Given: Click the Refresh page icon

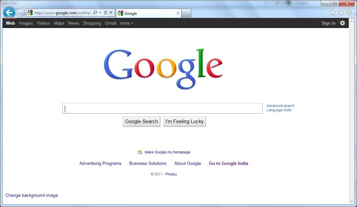Looking at the screenshot, I should pyautogui.click(x=105, y=13).
